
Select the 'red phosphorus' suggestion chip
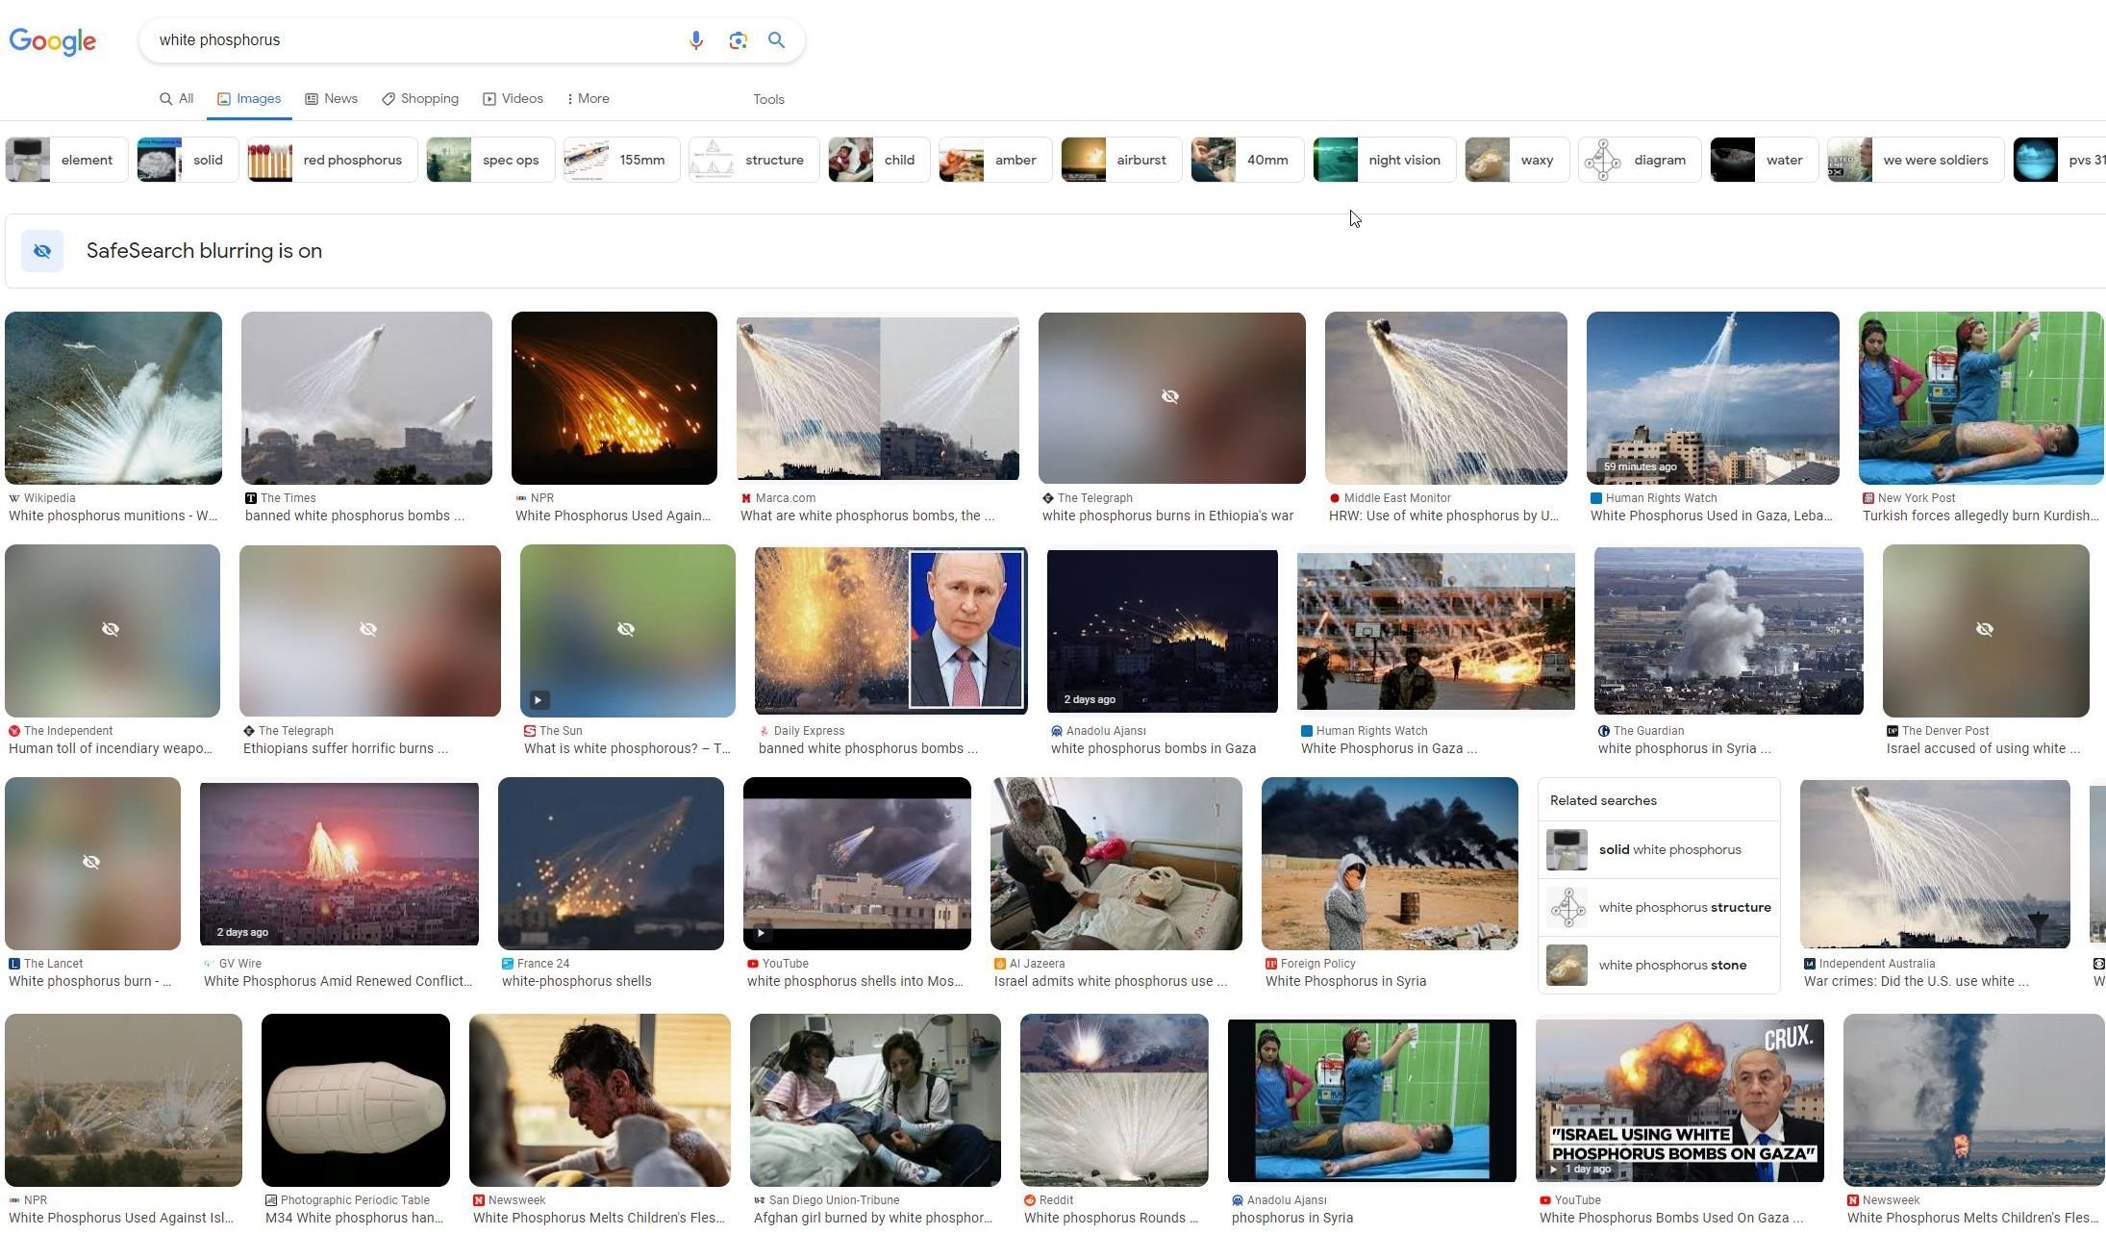point(332,161)
